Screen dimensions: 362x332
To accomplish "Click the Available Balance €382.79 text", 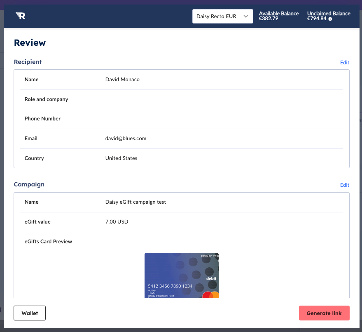I will (279, 16).
